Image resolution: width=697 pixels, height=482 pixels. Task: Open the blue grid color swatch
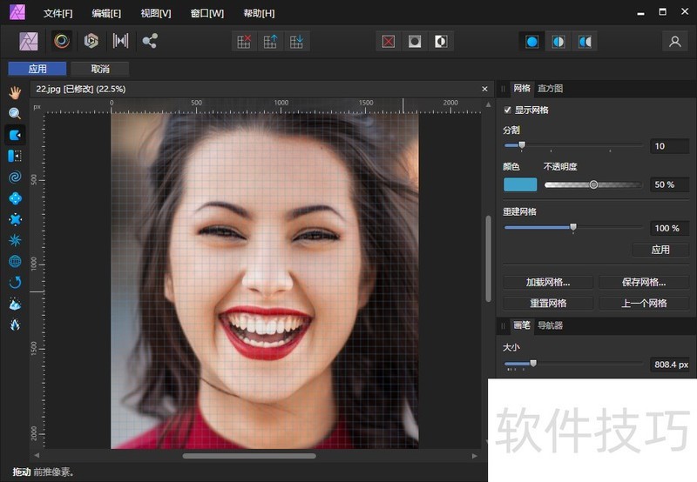point(520,184)
